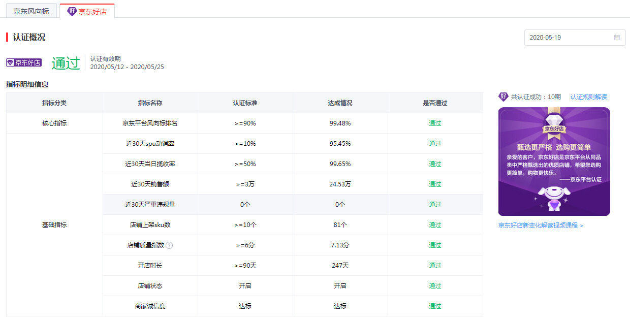Screen dimensions: 630x321
Task: Click the 247天 store duration value
Action: tap(340, 266)
